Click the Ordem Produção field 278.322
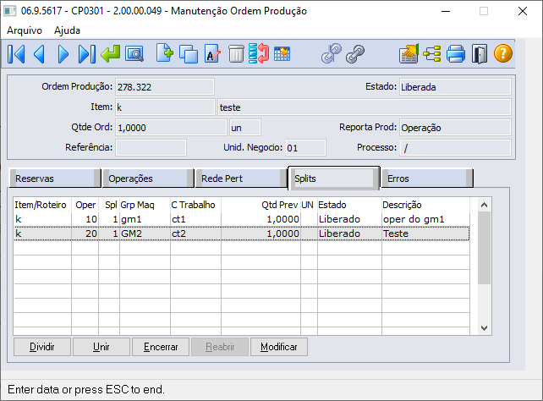This screenshot has width=543, height=401. point(164,87)
